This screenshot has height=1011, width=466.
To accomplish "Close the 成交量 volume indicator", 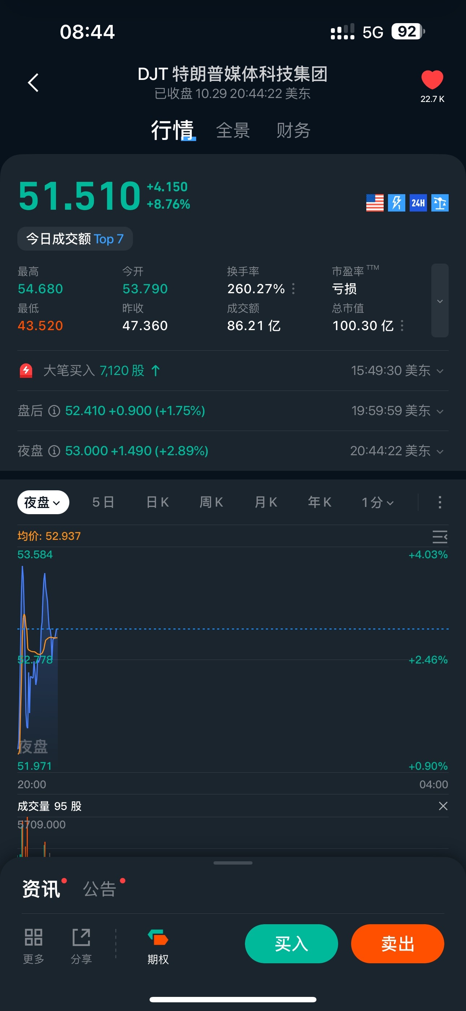I will tap(443, 806).
